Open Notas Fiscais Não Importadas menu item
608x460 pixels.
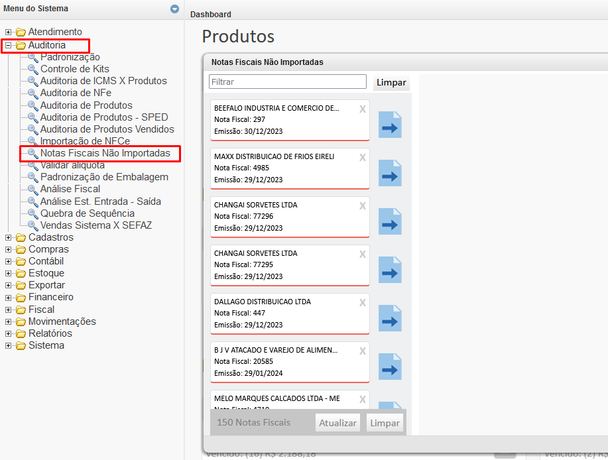[105, 153]
